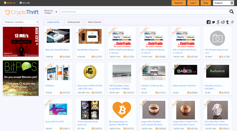Click the iTunes $50 gift card thumbnail
237x131 pixels.
58,109
